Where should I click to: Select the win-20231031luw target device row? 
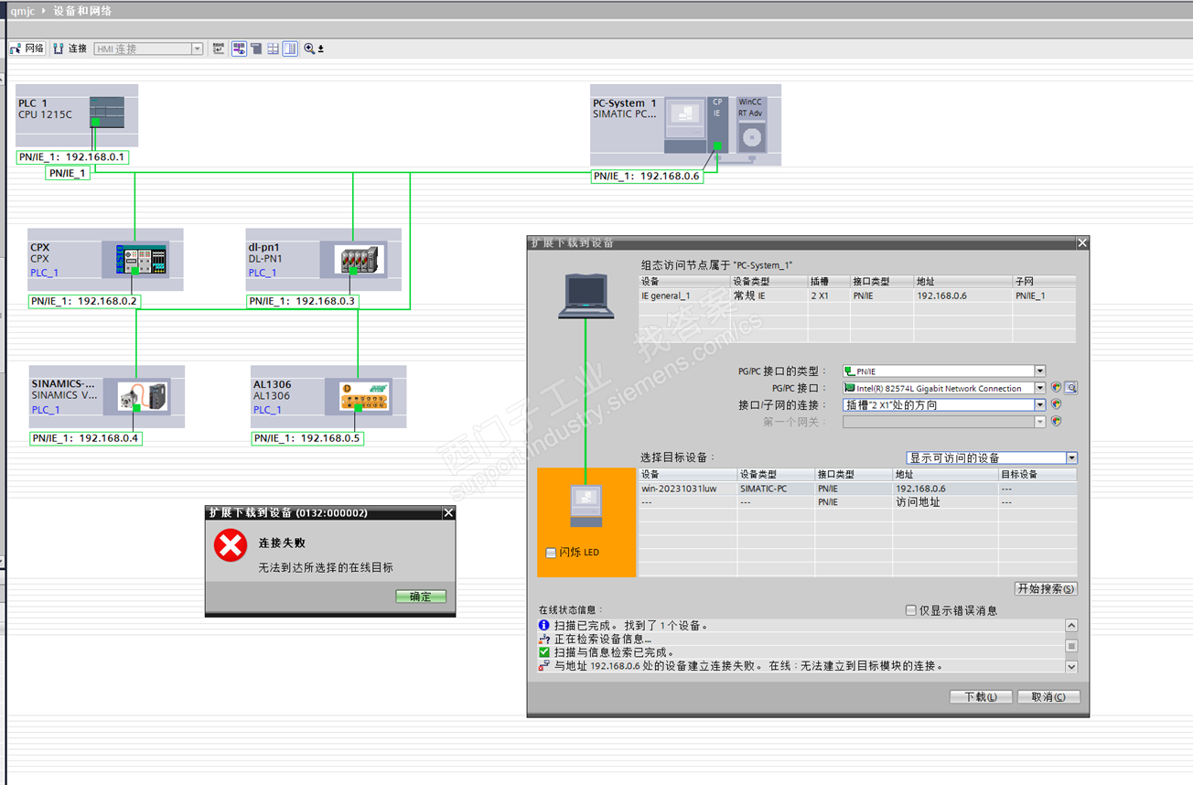(857, 489)
